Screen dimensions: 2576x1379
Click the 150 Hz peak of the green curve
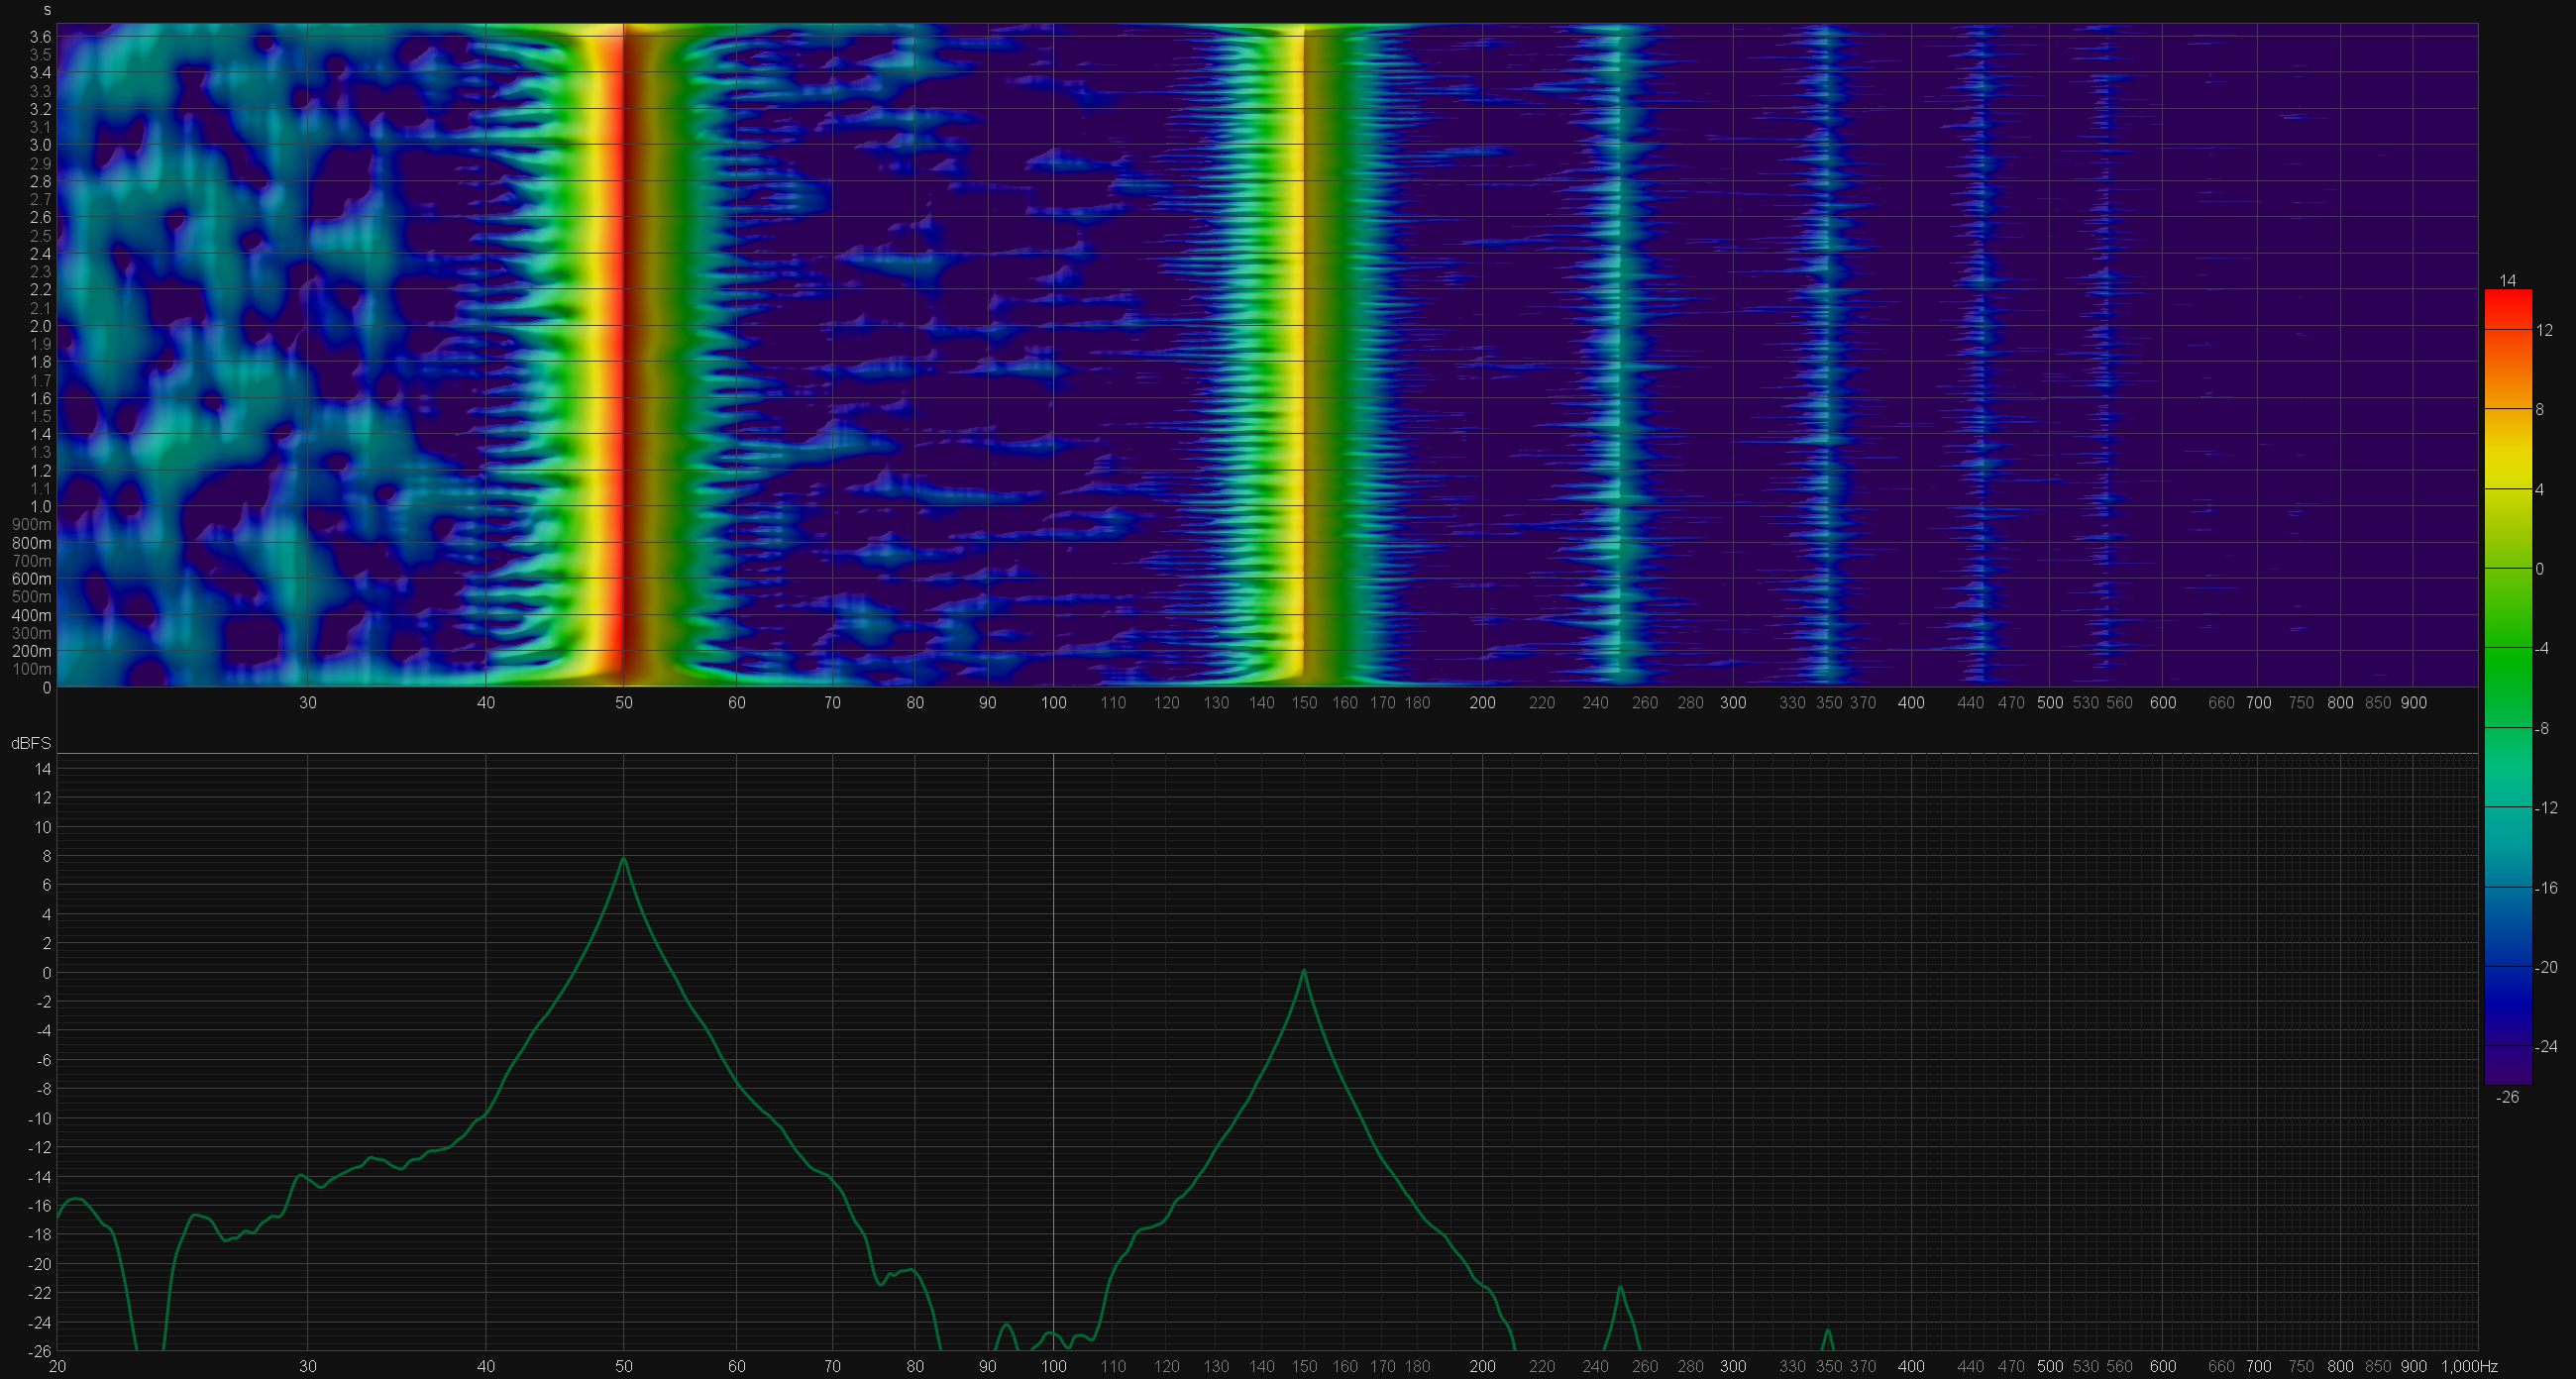1303,971
